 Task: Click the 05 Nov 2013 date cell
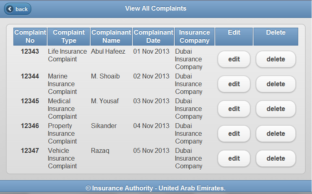pyautogui.click(x=151, y=151)
